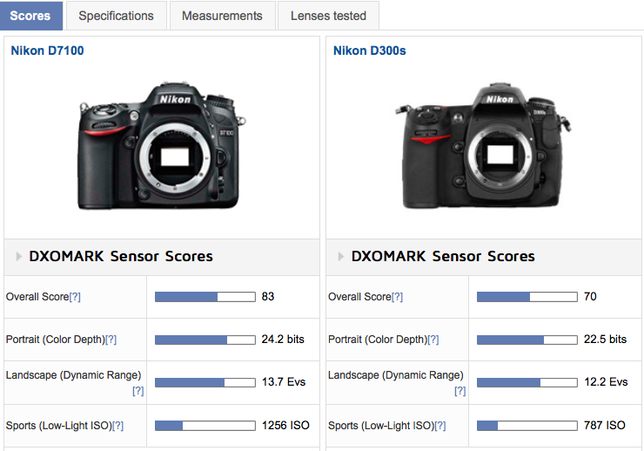Click the D7100 Sports Low-Light ISO bar
Image resolution: width=644 pixels, height=451 pixels.
[205, 426]
